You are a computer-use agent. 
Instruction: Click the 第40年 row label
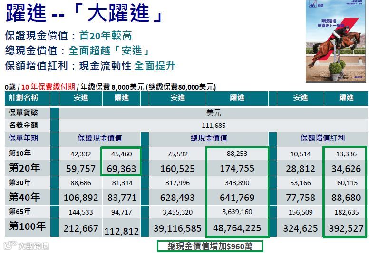(24, 197)
